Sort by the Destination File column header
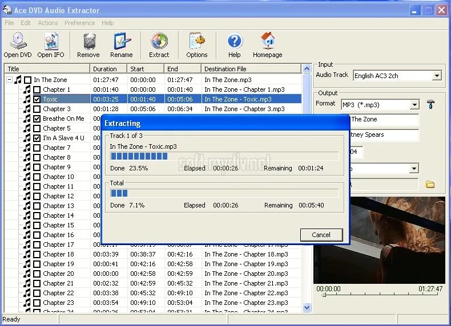This screenshot has width=451, height=326. [252, 69]
